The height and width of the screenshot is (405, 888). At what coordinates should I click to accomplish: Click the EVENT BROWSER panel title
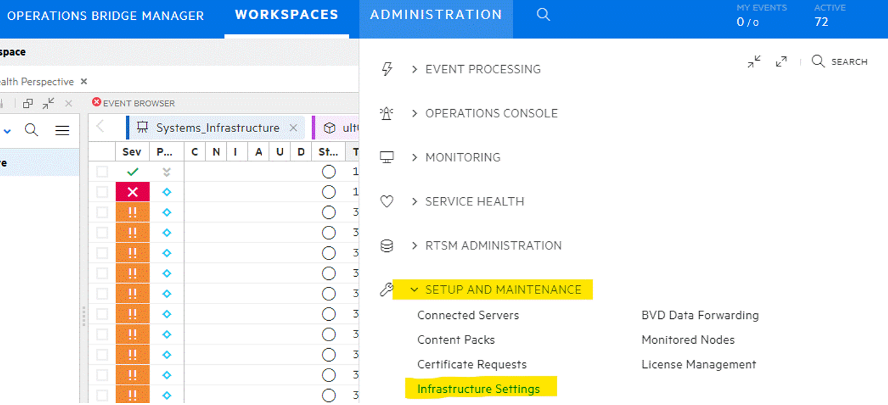pos(139,103)
